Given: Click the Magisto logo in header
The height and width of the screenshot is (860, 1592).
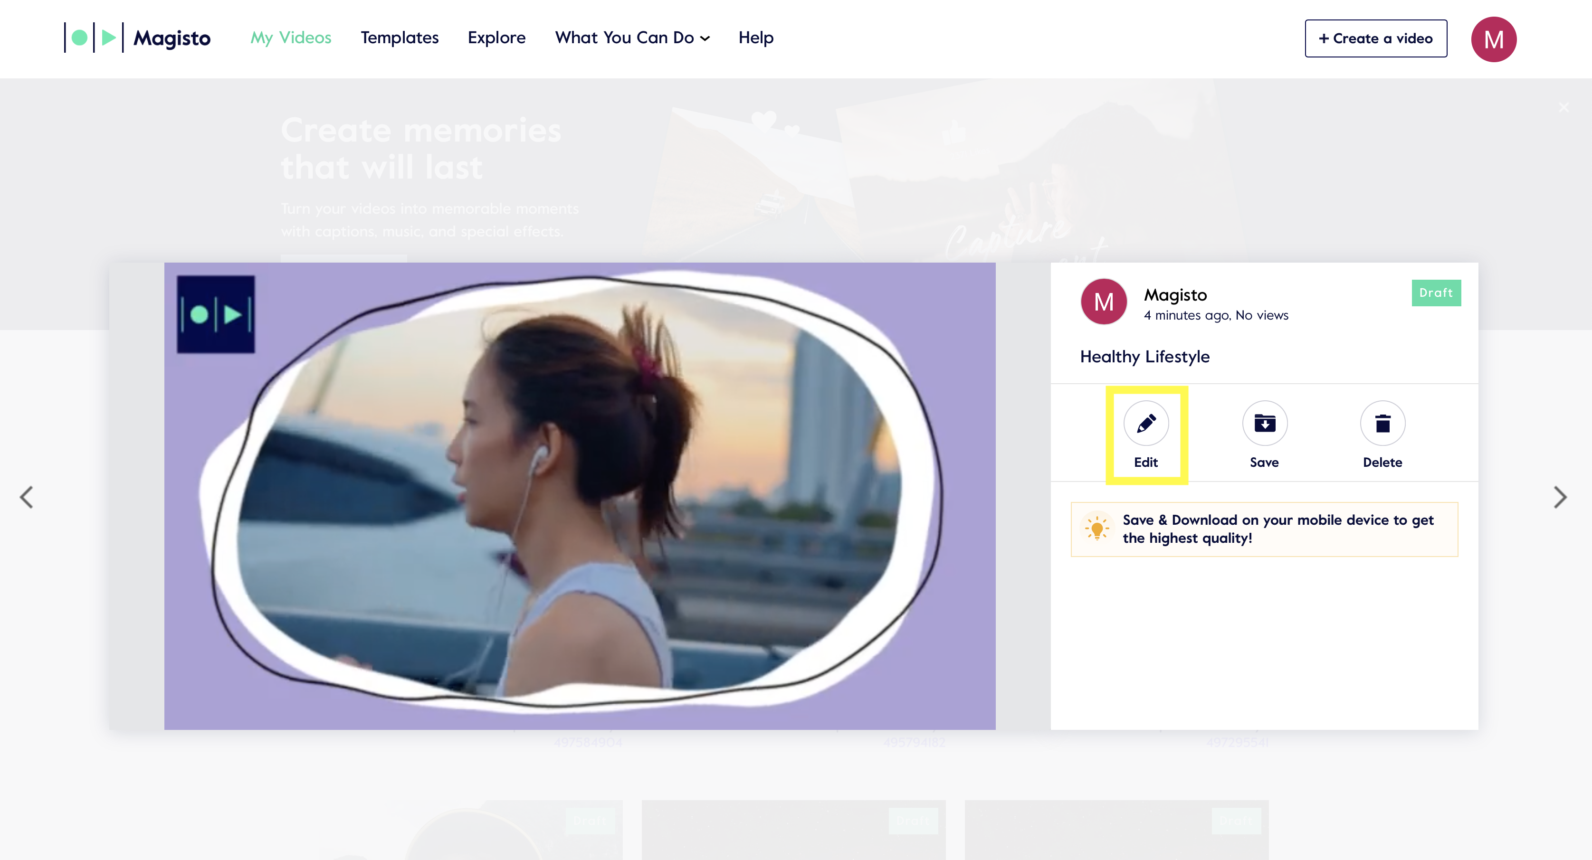Looking at the screenshot, I should tap(137, 38).
